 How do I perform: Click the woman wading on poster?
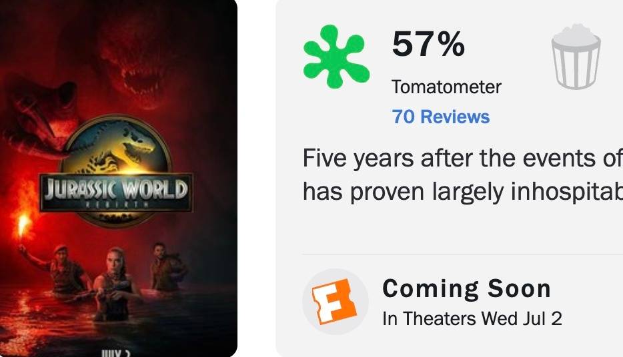113,284
